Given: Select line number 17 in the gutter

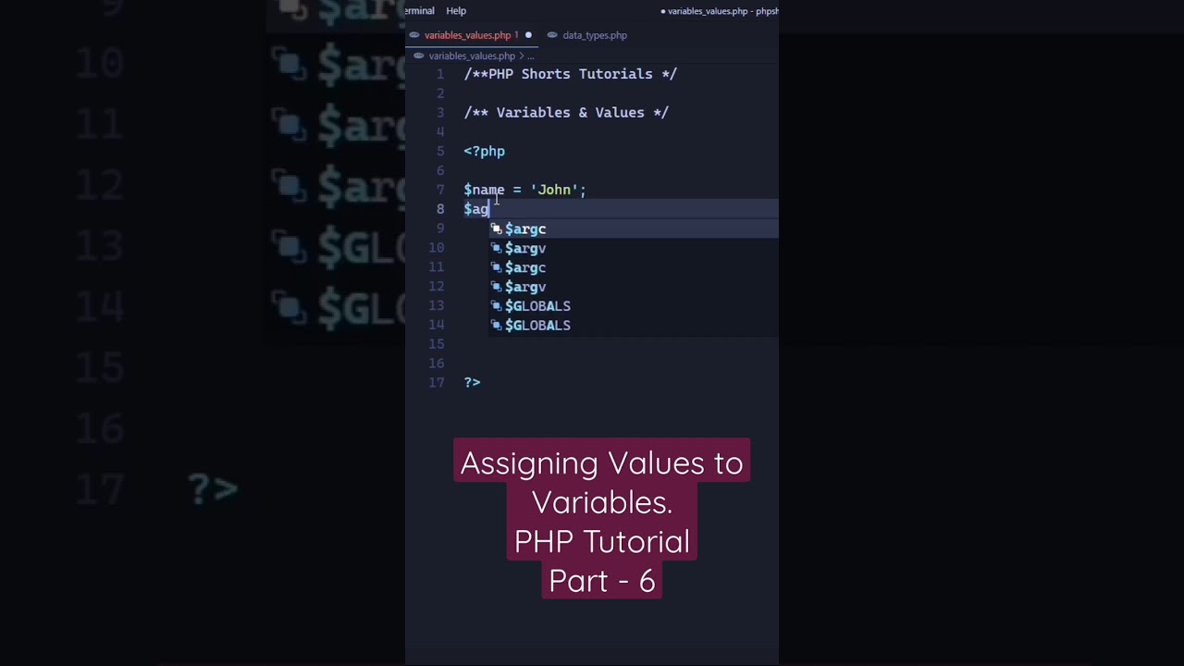Looking at the screenshot, I should click(x=437, y=382).
